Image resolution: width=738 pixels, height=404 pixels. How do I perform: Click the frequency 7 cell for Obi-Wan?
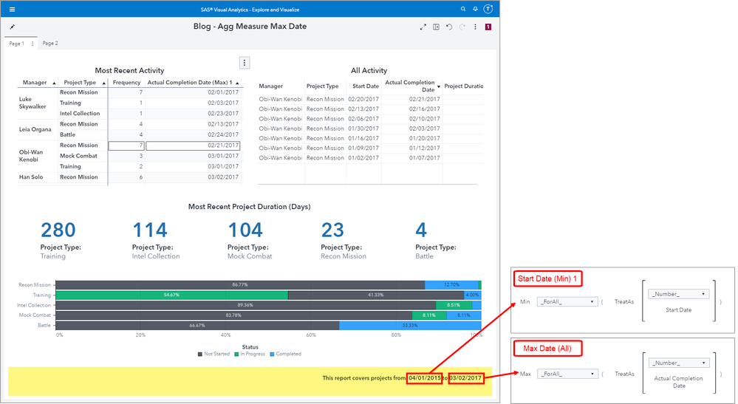(x=126, y=145)
